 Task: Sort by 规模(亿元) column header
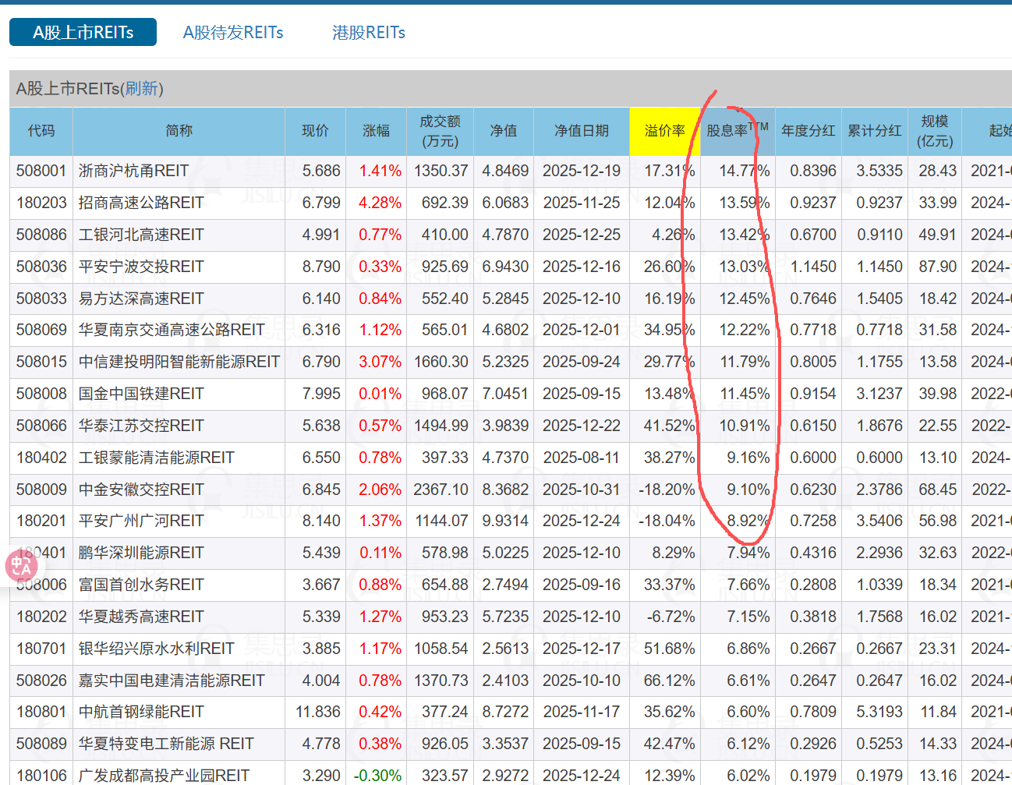pyautogui.click(x=934, y=131)
